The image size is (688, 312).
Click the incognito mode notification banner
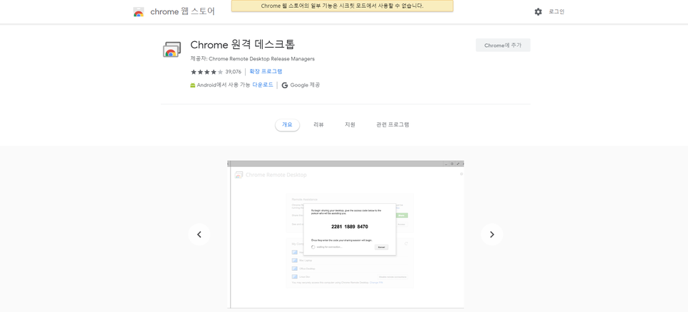[343, 6]
